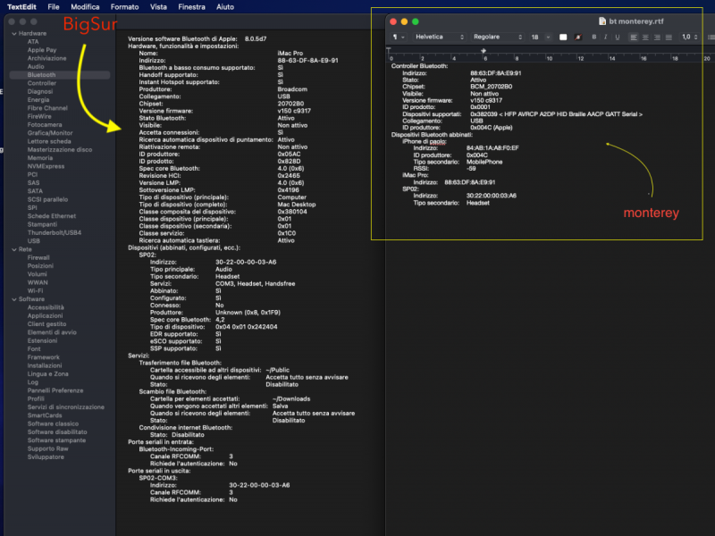Screen dimensions: 715x536
Task: Open Regolare typeface style dropdown
Action: pos(494,37)
